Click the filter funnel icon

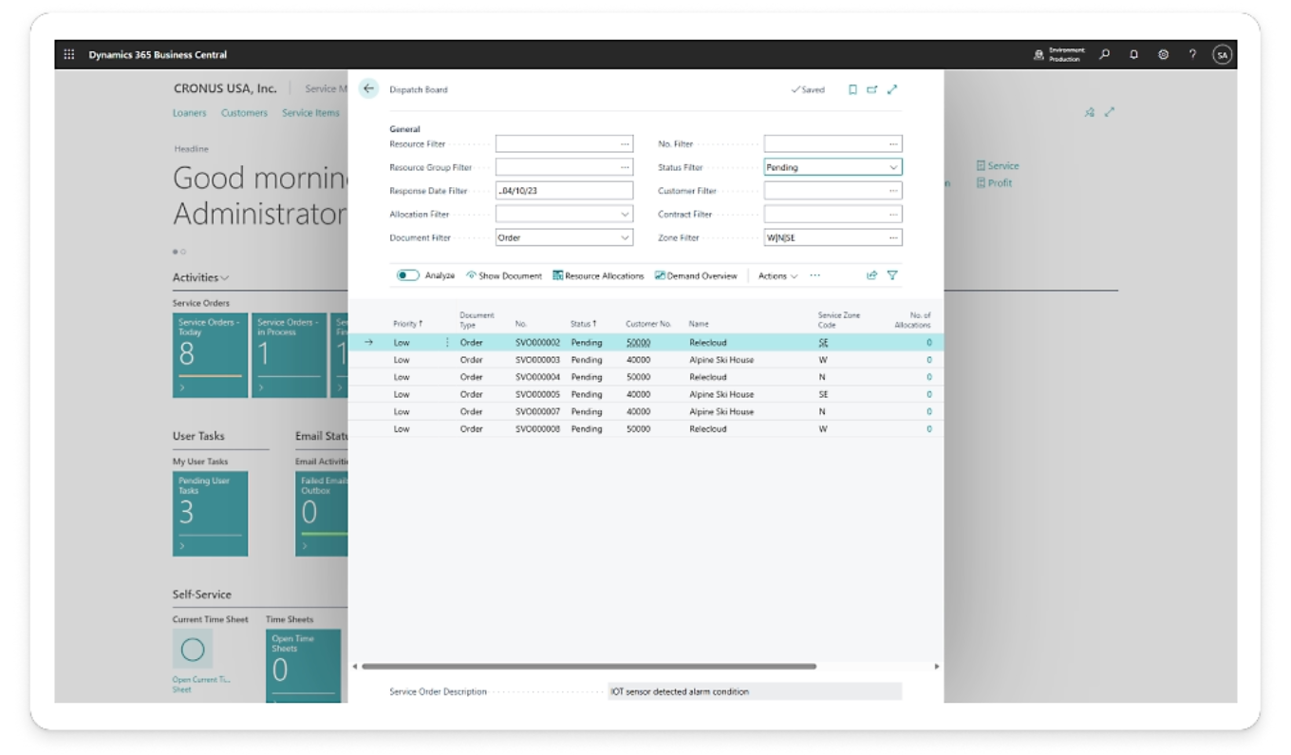point(892,275)
